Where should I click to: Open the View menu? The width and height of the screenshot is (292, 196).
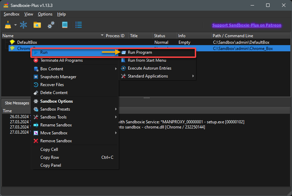(x=29, y=14)
